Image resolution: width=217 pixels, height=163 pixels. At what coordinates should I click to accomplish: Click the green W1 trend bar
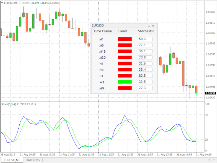(125, 82)
